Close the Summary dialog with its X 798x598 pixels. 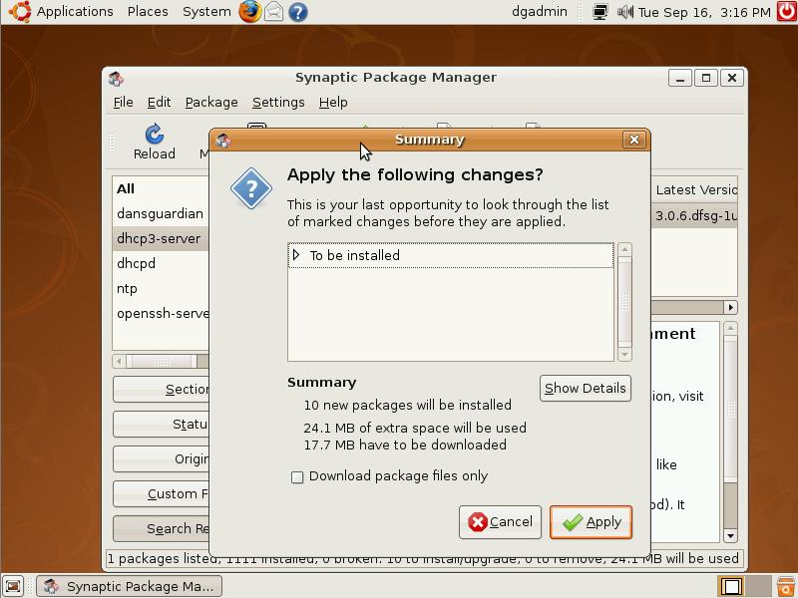coord(634,140)
